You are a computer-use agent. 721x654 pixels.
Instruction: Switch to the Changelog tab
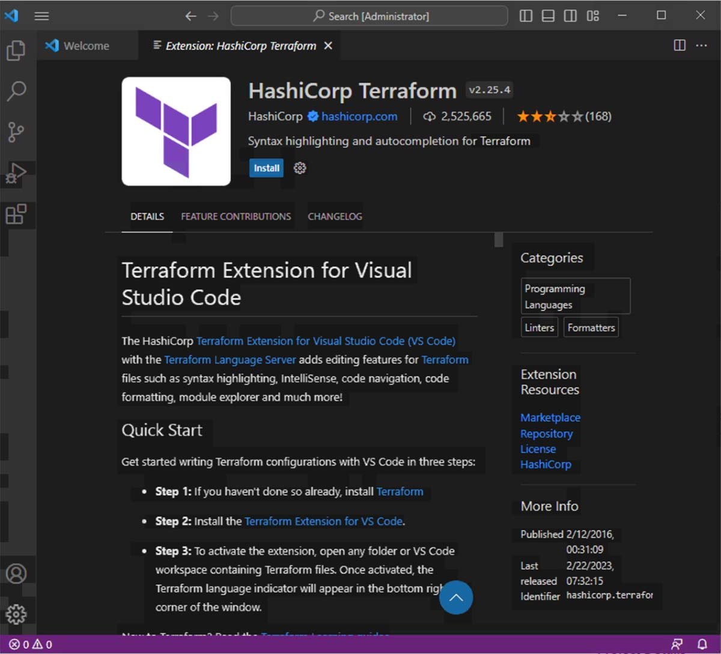tap(335, 216)
